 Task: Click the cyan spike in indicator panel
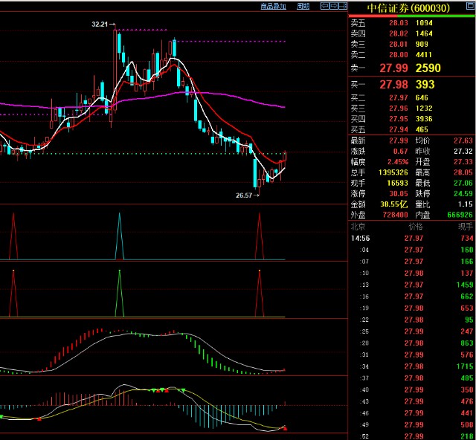coord(120,236)
